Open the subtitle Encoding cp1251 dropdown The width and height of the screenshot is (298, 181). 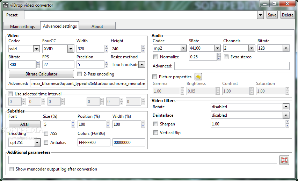point(37,143)
